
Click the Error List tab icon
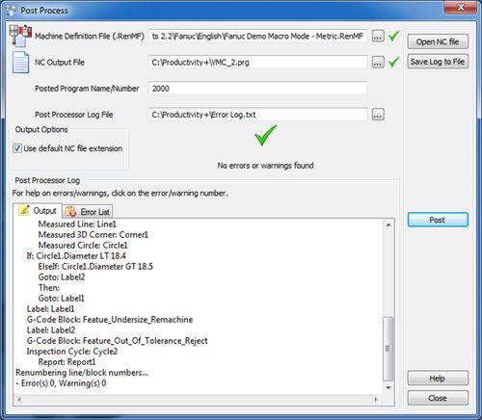70,212
